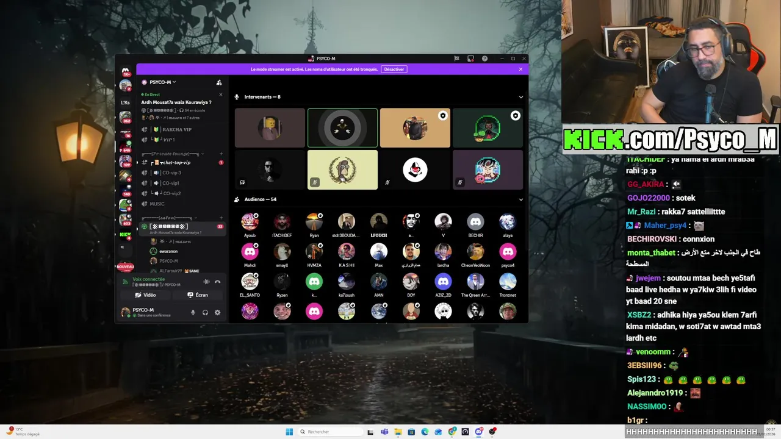Open the stage invite people icon
This screenshot has width=781, height=439.
[219, 82]
